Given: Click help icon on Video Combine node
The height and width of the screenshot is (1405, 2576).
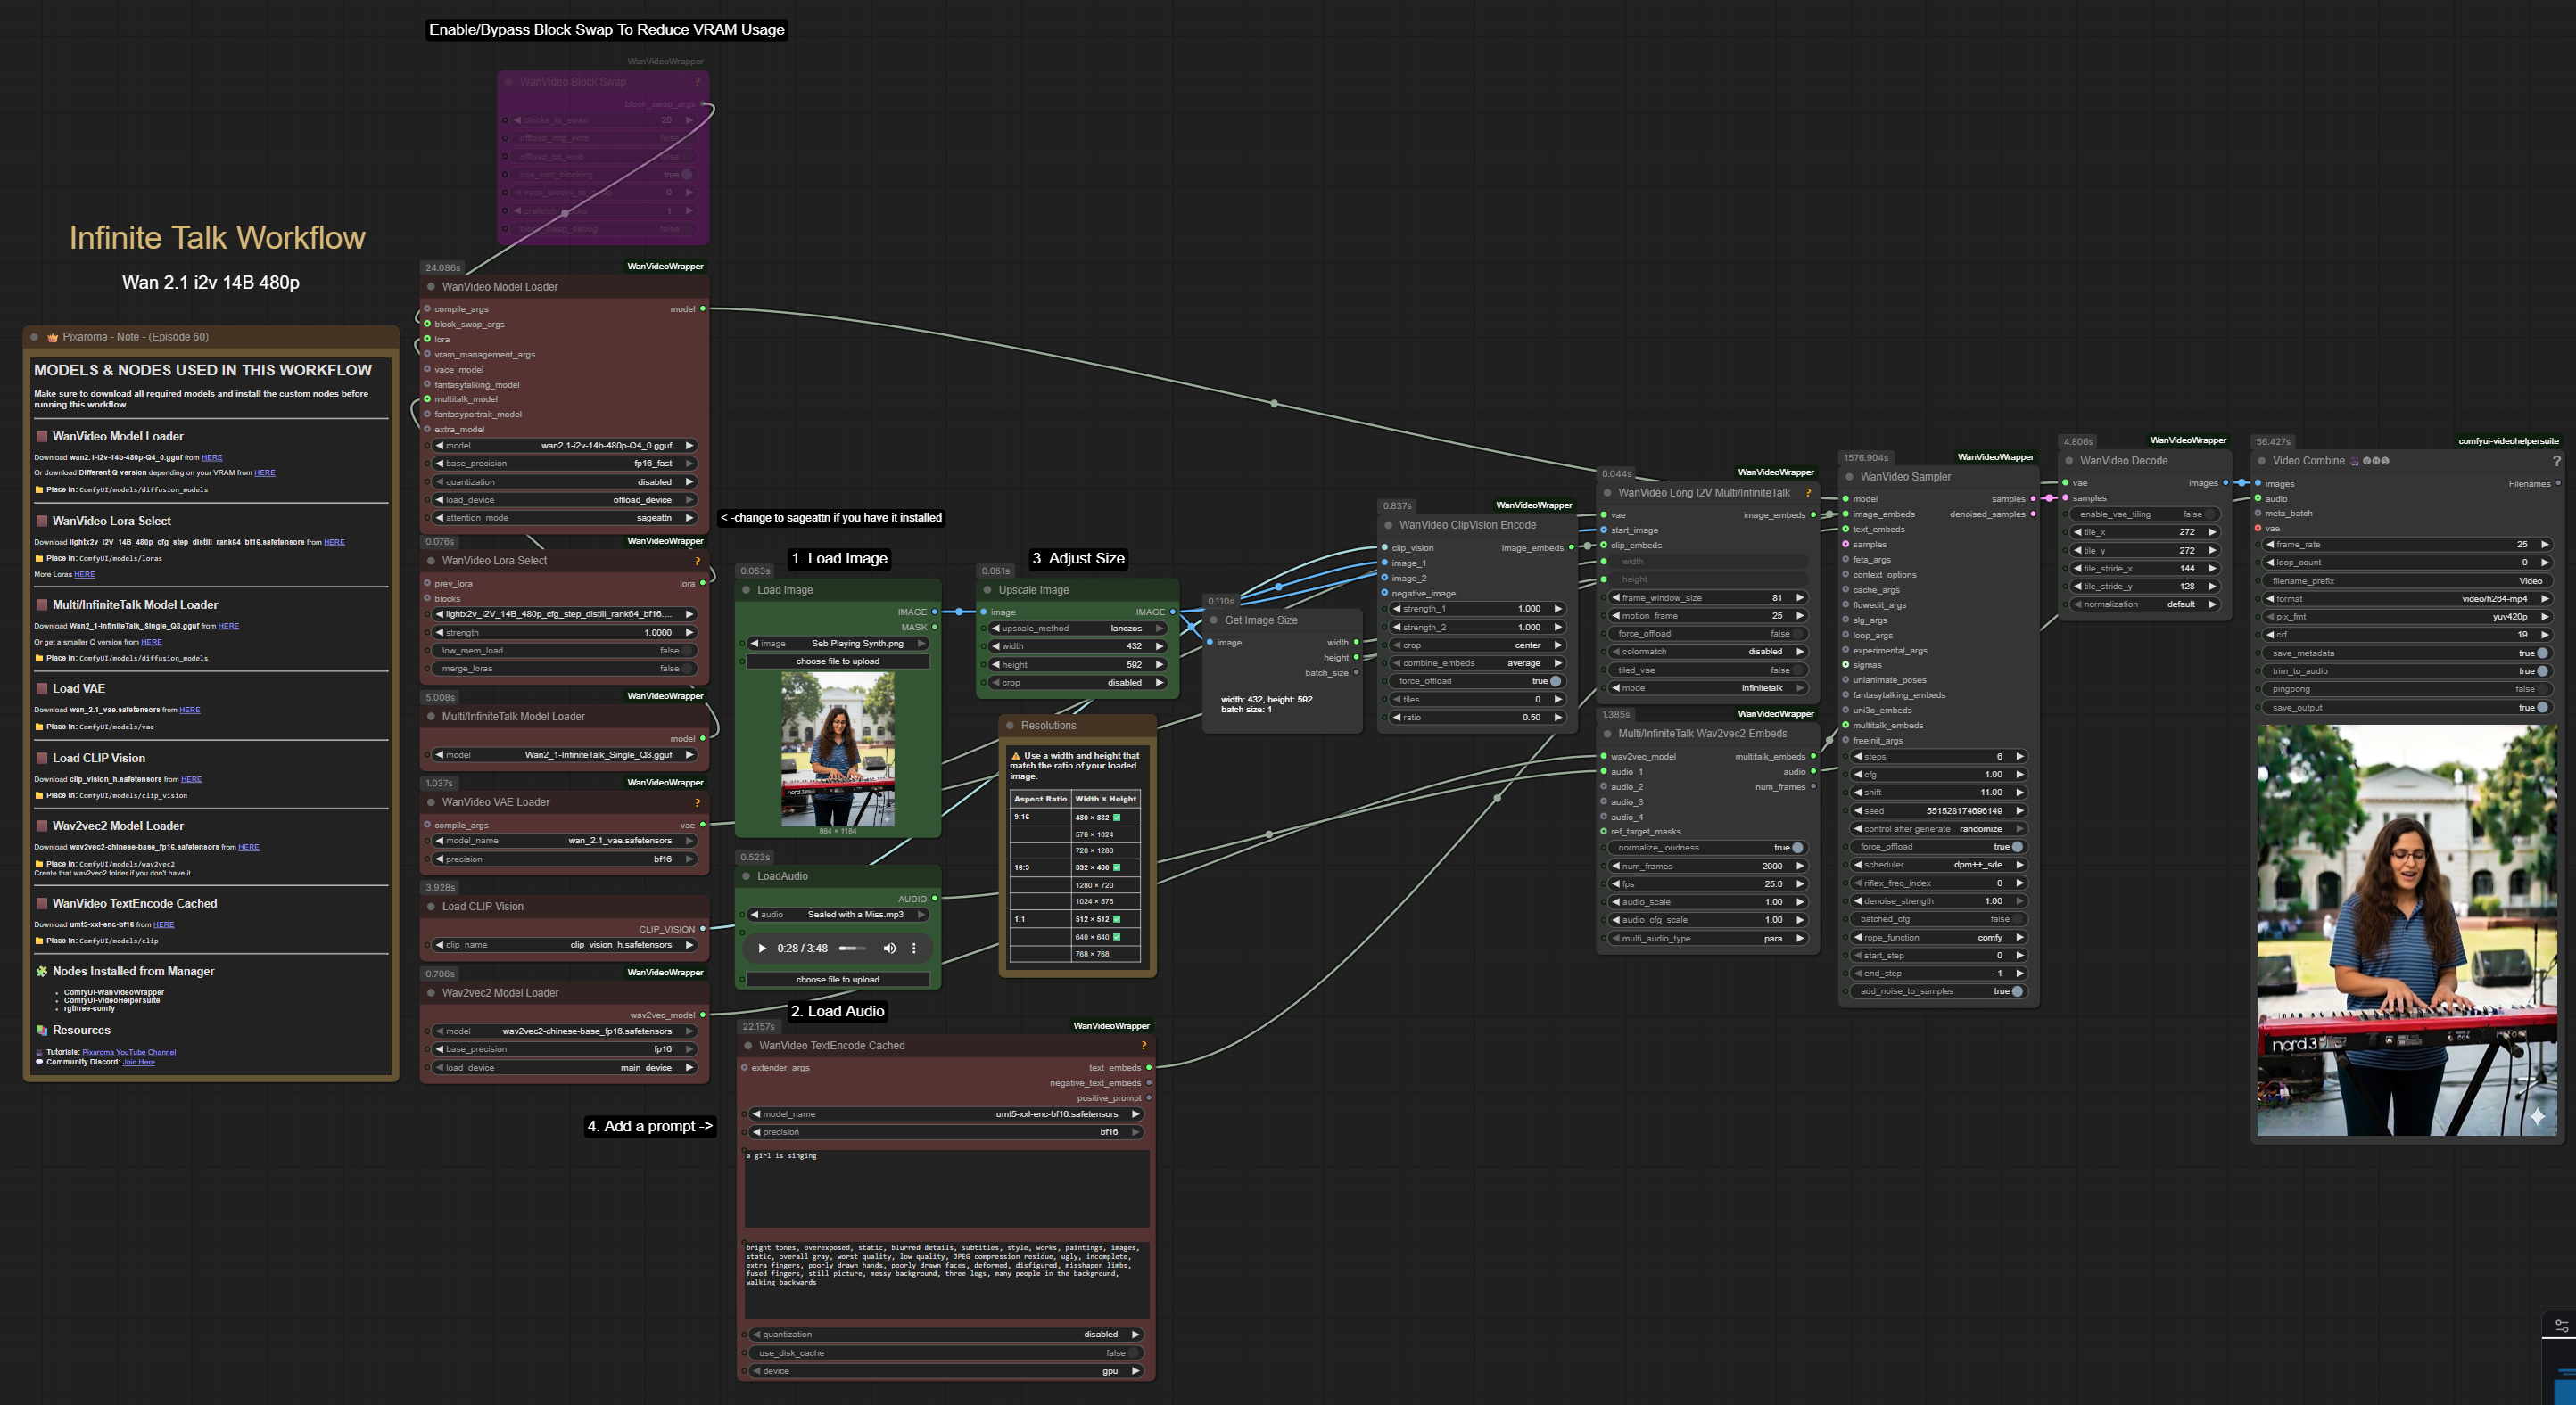Looking at the screenshot, I should pyautogui.click(x=2556, y=462).
